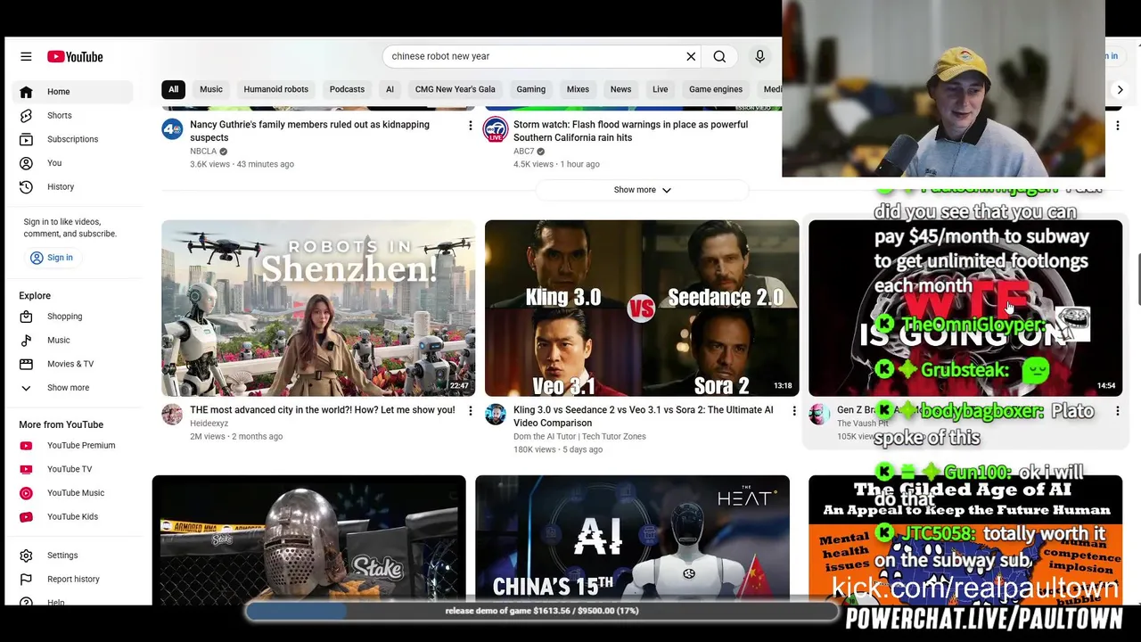Open Music under Explore

72,340
